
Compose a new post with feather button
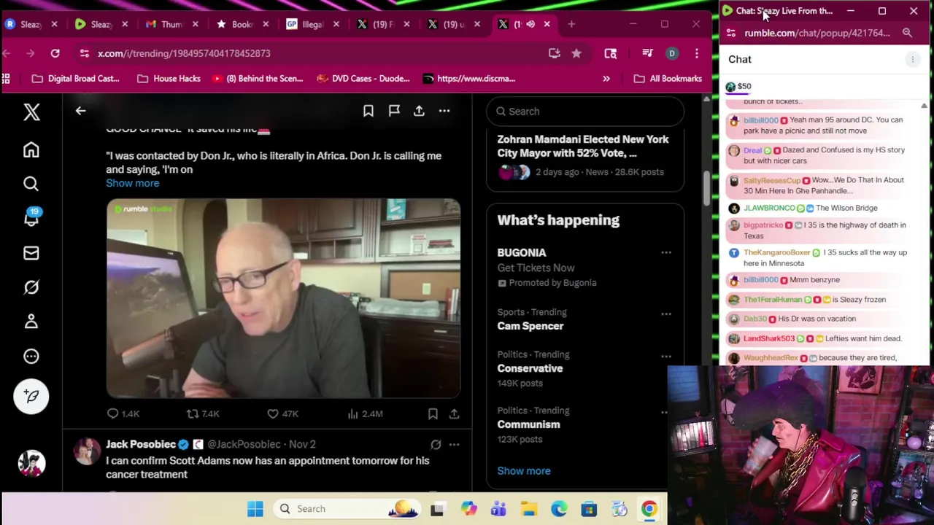(31, 396)
